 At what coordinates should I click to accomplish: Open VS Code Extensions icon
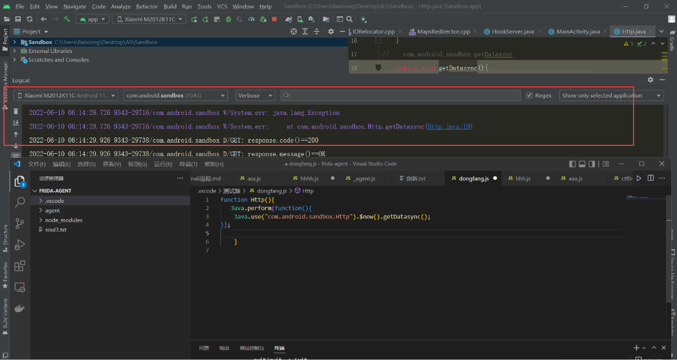tap(20, 266)
